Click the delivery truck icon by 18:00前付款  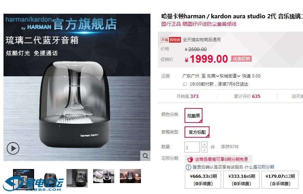pos(185,84)
